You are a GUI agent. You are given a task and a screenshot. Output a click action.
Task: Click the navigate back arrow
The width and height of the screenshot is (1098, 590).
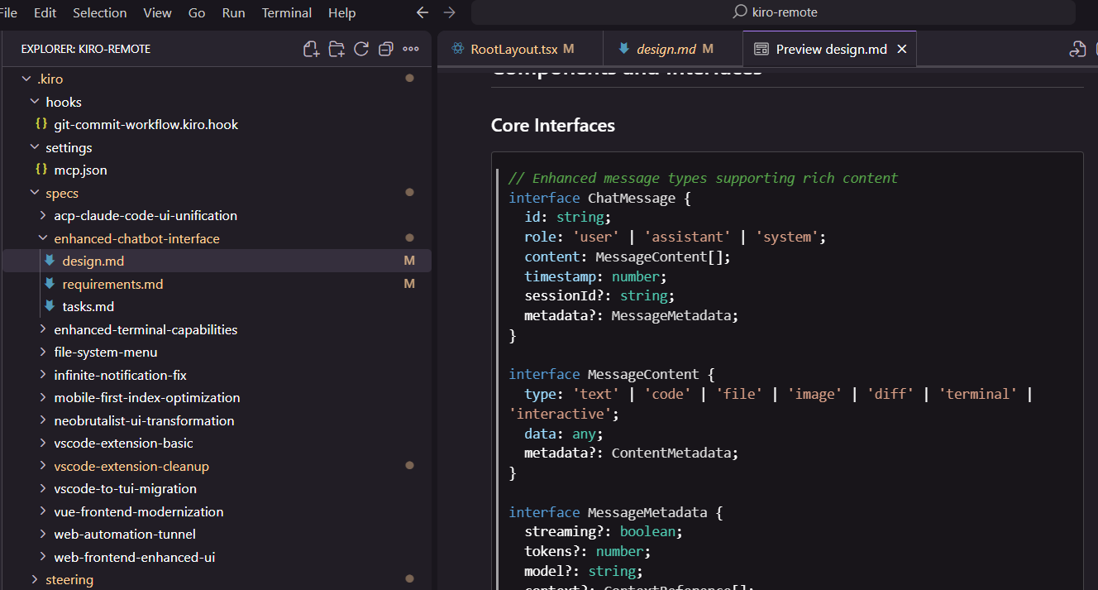point(422,12)
